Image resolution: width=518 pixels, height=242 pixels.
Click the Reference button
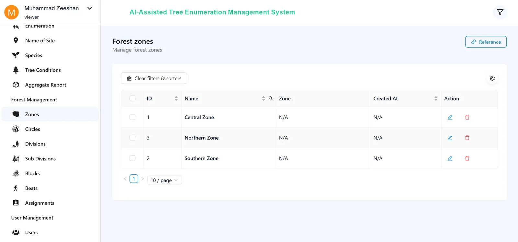(x=486, y=42)
